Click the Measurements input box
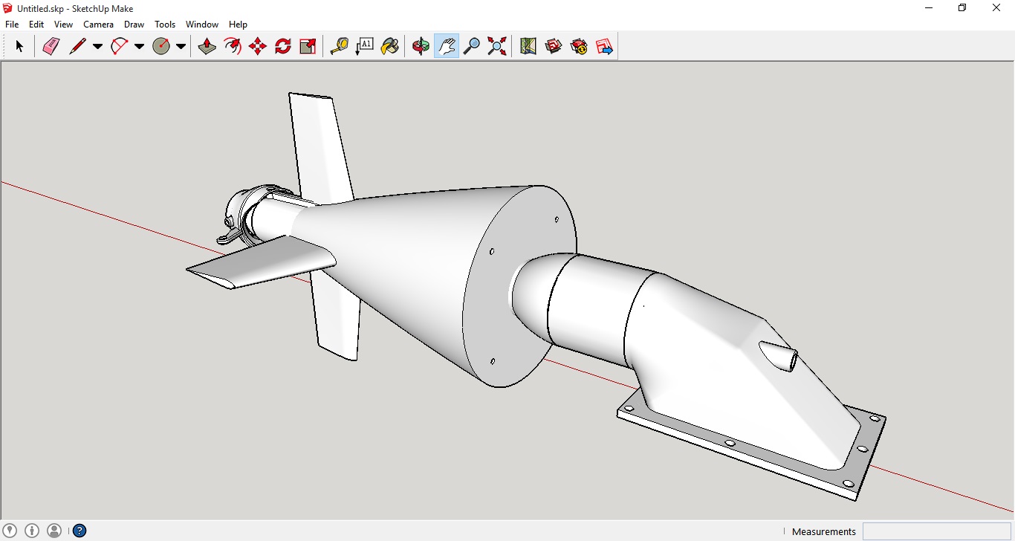The width and height of the screenshot is (1015, 541). click(x=937, y=531)
